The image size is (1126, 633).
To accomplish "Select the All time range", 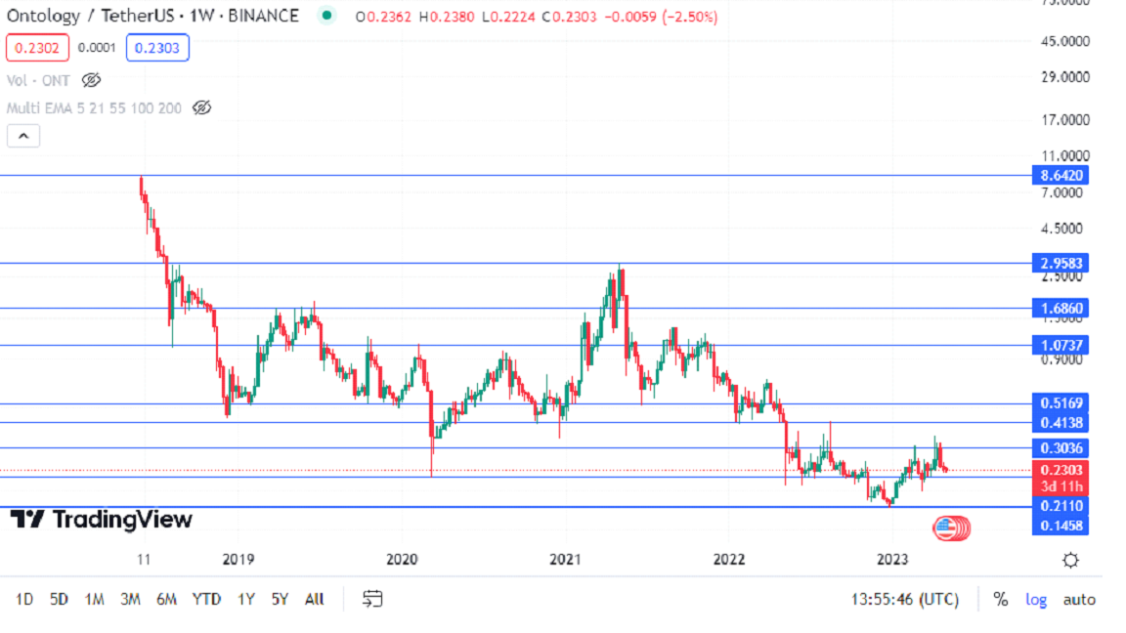I will [x=315, y=599].
